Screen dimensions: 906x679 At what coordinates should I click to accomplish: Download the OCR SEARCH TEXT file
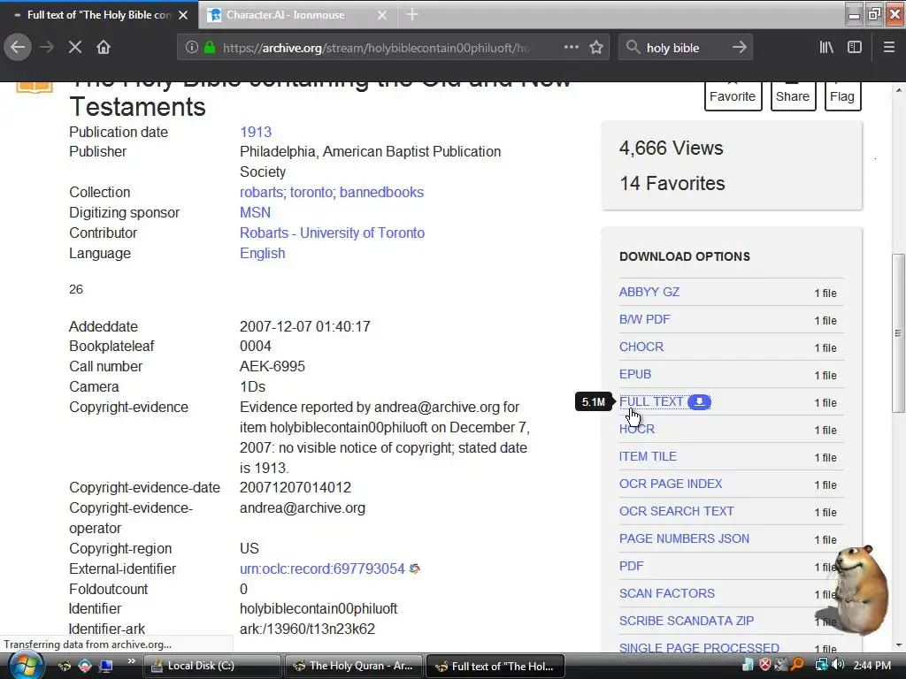(677, 512)
